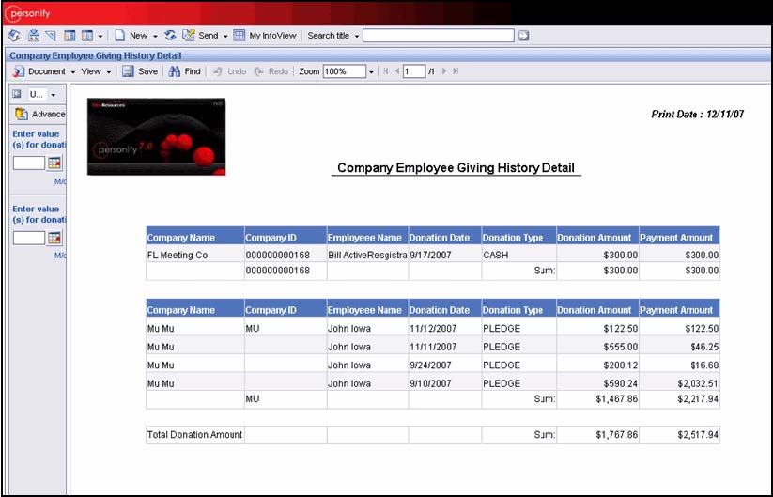773x497 pixels.
Task: Click the Undo button
Action: coord(229,71)
